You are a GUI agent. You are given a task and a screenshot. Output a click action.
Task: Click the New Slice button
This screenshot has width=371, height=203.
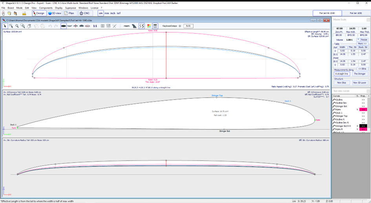pyautogui.click(x=342, y=83)
